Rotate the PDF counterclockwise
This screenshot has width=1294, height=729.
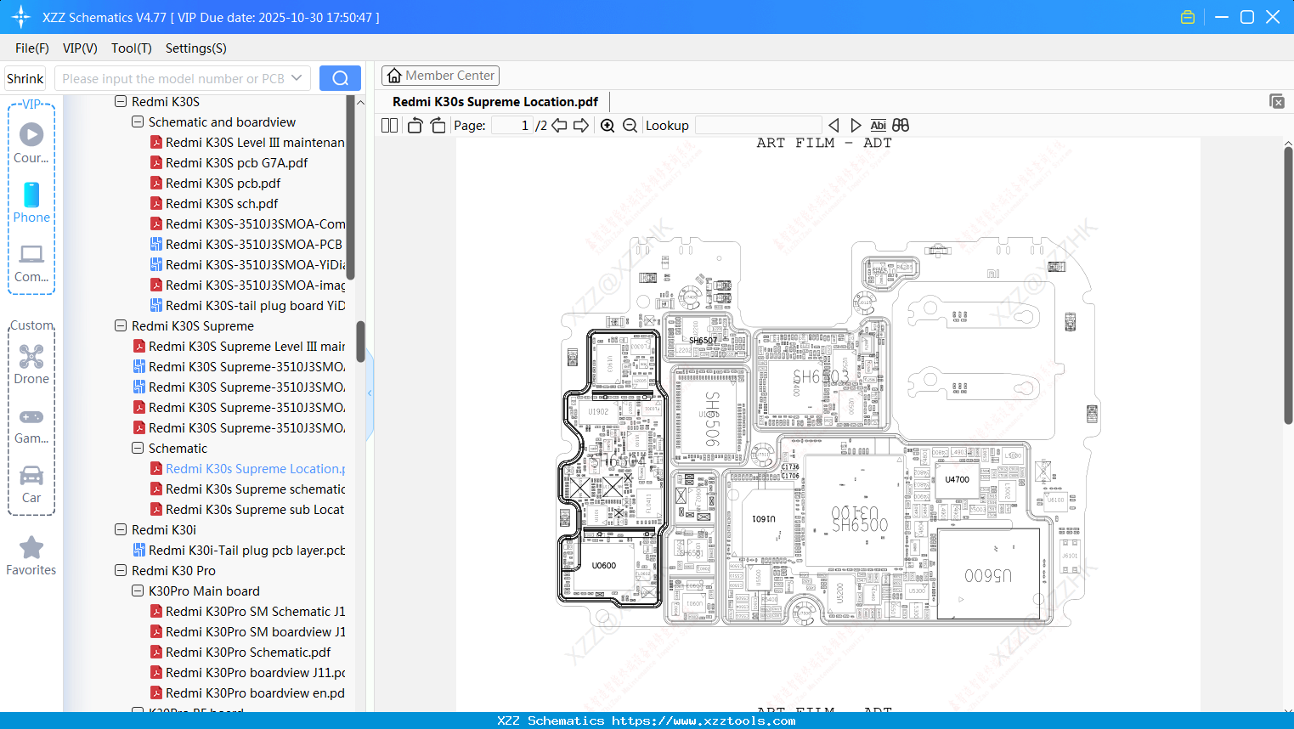click(414, 125)
